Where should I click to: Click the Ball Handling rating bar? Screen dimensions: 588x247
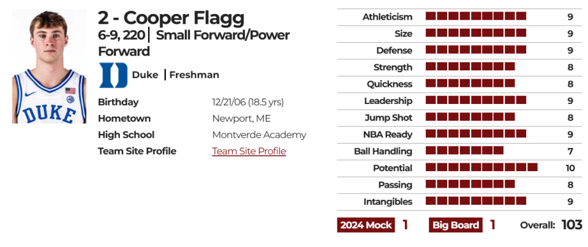click(465, 150)
